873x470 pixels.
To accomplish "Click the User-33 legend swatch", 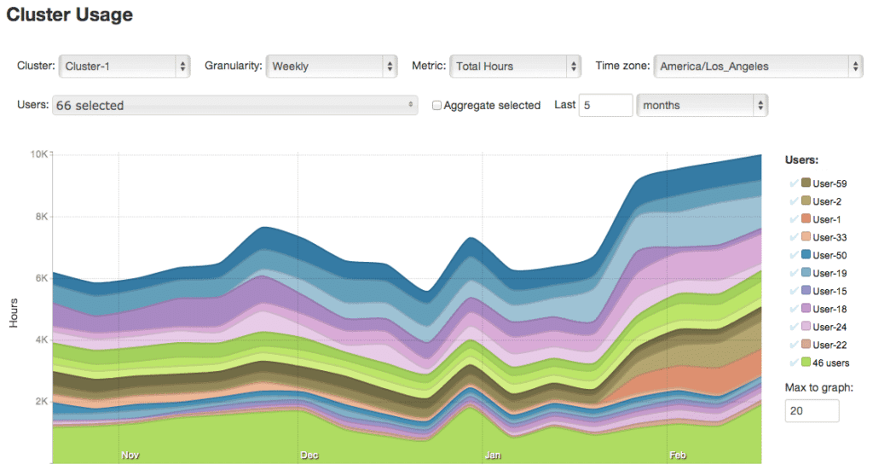I will point(806,237).
